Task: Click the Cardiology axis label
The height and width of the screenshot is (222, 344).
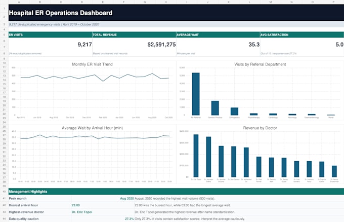Action: 273,118
